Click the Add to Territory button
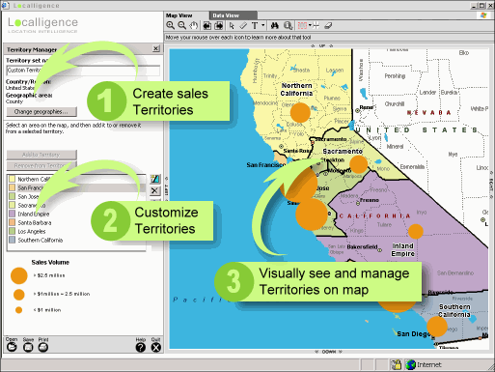The height and width of the screenshot is (372, 495). pyautogui.click(x=41, y=155)
